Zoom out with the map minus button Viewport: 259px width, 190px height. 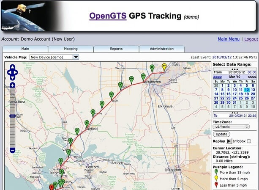(x=12, y=150)
